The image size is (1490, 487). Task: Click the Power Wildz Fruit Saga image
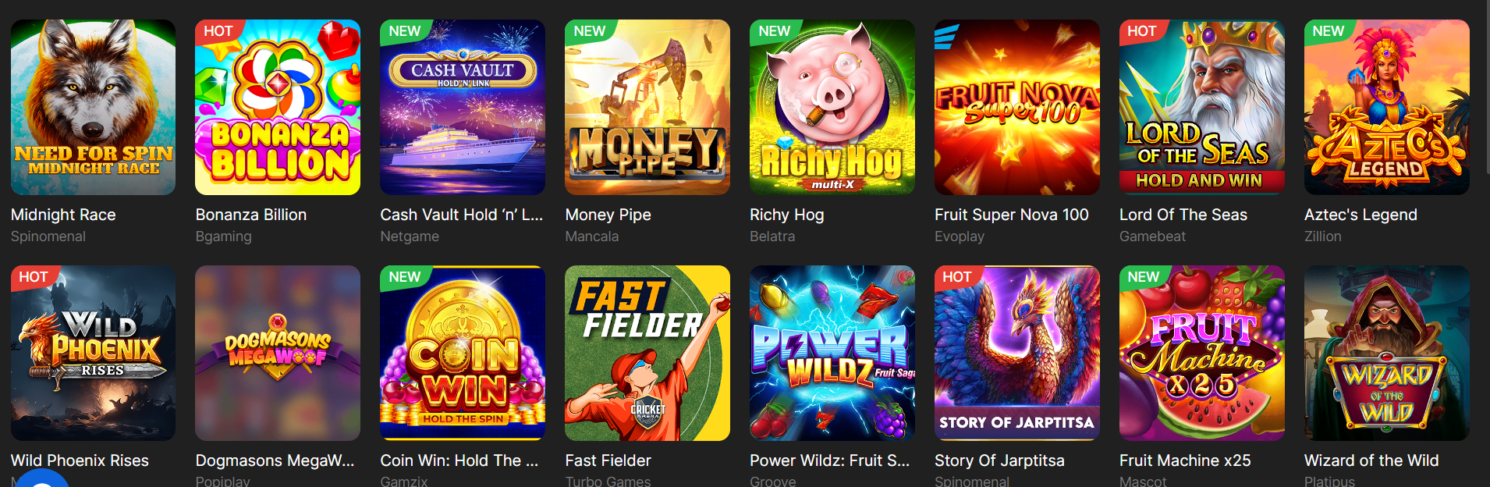coord(832,353)
